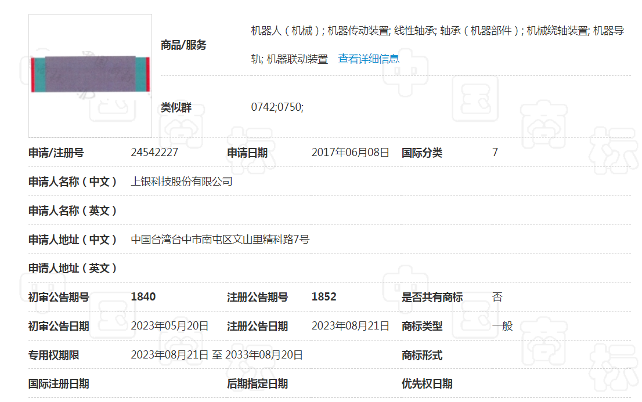Select the 申请人名称（英文） label

tap(73, 211)
